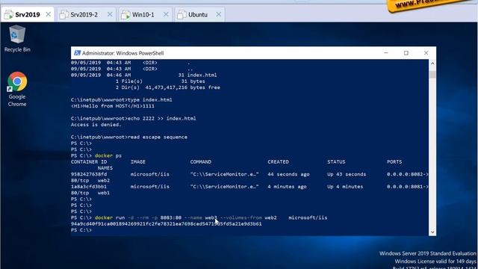This screenshot has height=269, width=478.
Task: Click the '--volumes-from' argument text
Action: point(240,217)
